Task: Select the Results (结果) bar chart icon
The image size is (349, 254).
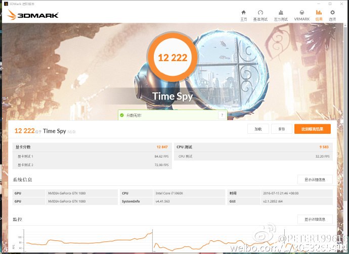Action: pyautogui.click(x=319, y=13)
